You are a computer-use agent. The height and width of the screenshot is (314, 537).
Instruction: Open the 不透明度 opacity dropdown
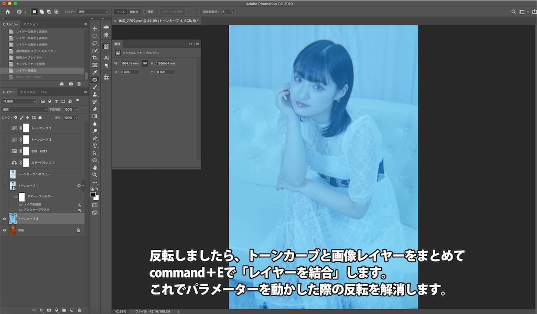[76, 108]
